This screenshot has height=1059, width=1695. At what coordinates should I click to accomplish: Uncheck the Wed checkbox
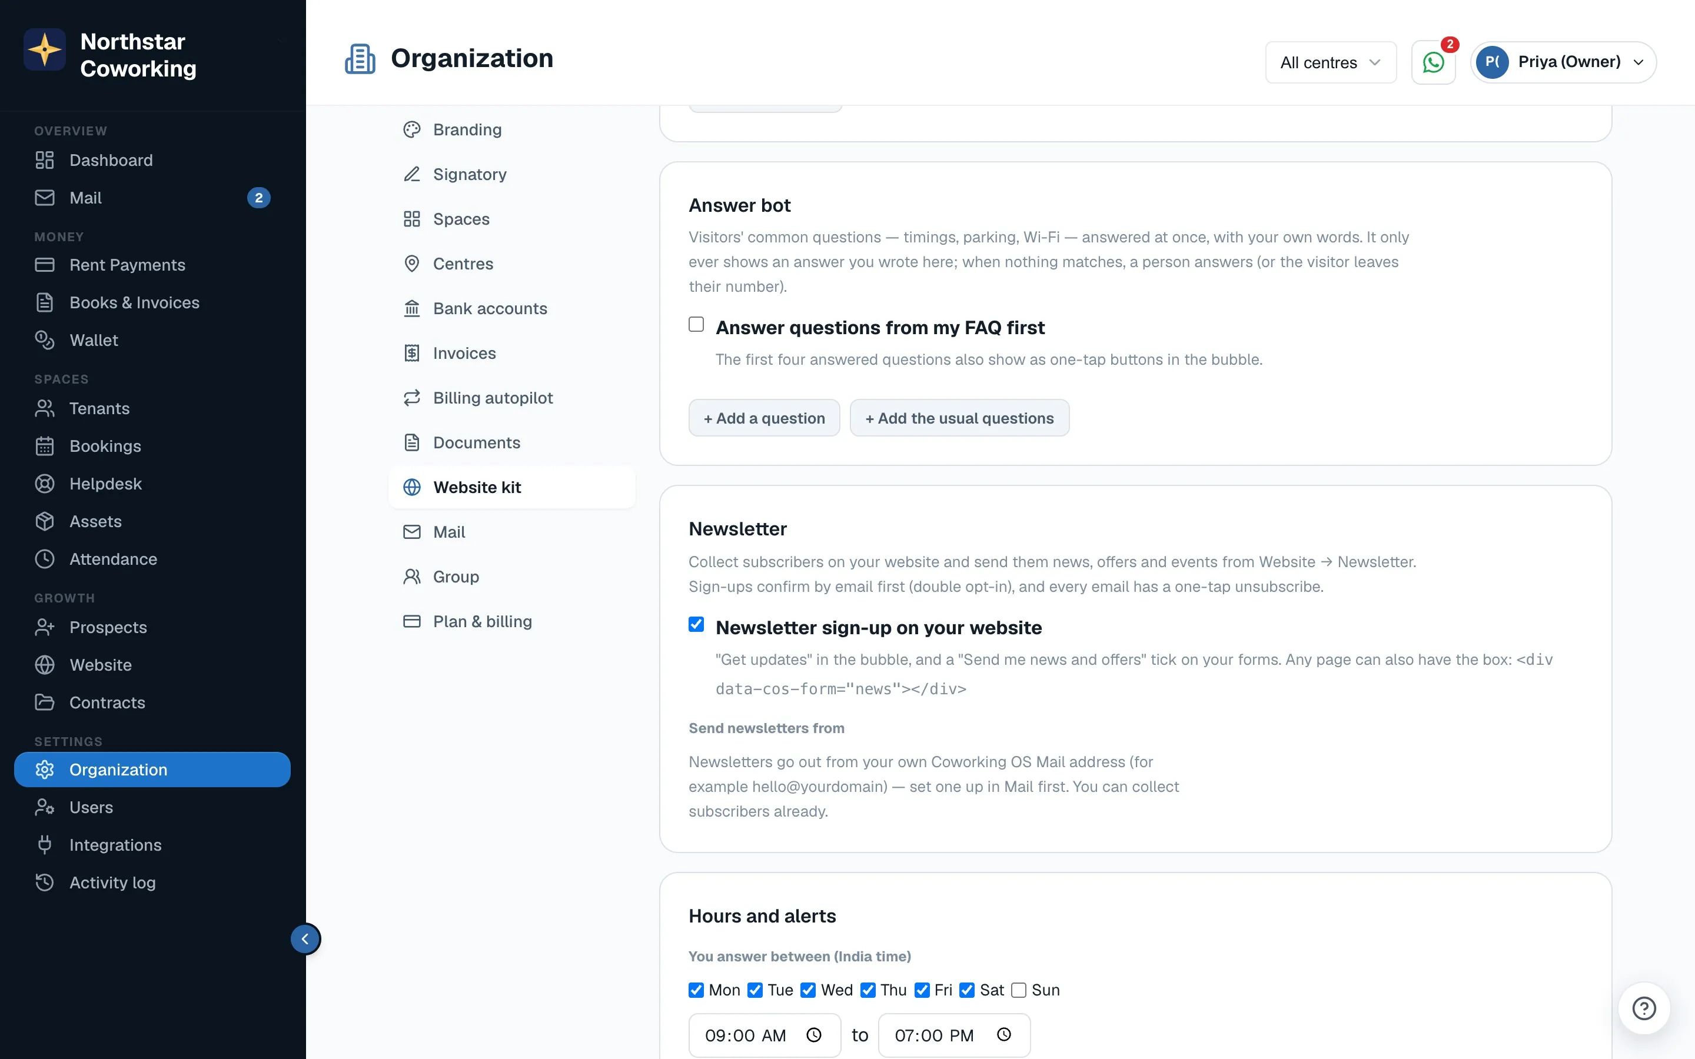coord(808,990)
